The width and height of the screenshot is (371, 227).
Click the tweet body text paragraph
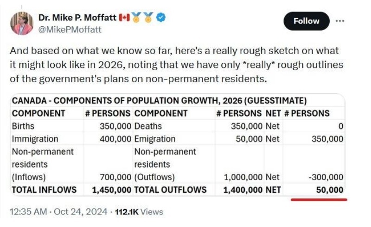pos(176,65)
